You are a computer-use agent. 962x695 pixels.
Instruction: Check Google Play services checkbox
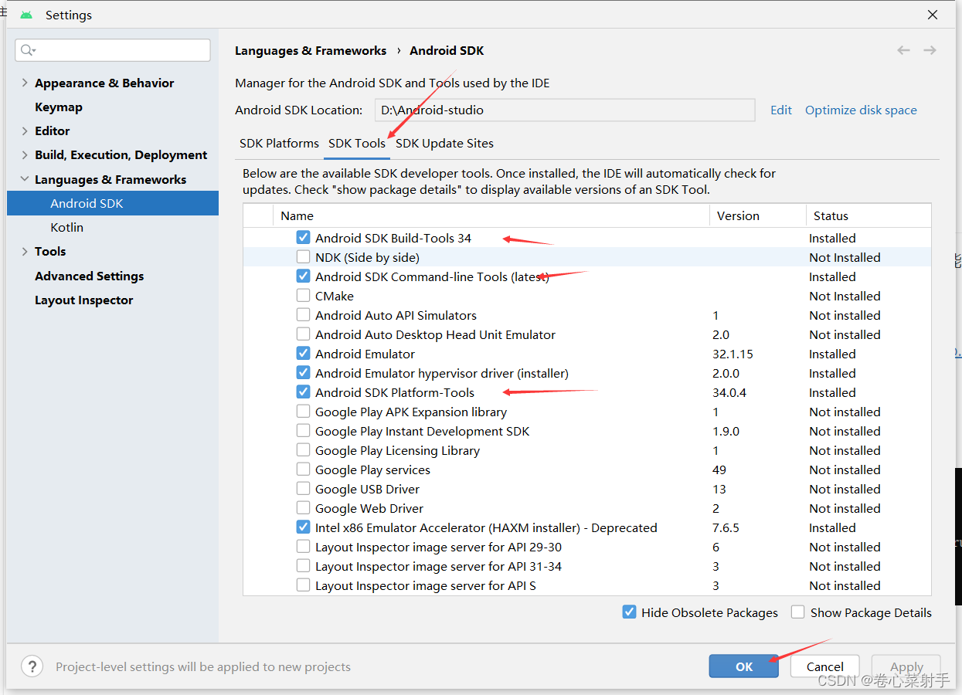tap(303, 470)
